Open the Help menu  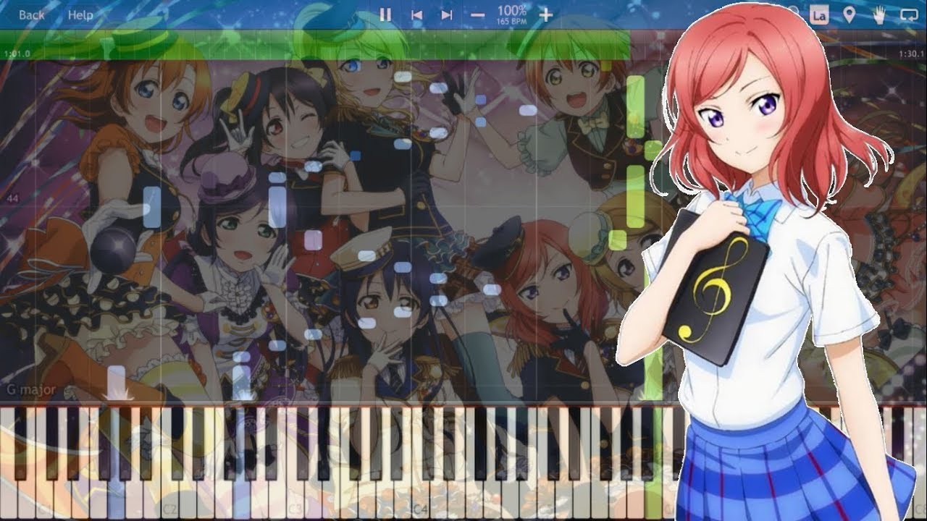(x=80, y=14)
